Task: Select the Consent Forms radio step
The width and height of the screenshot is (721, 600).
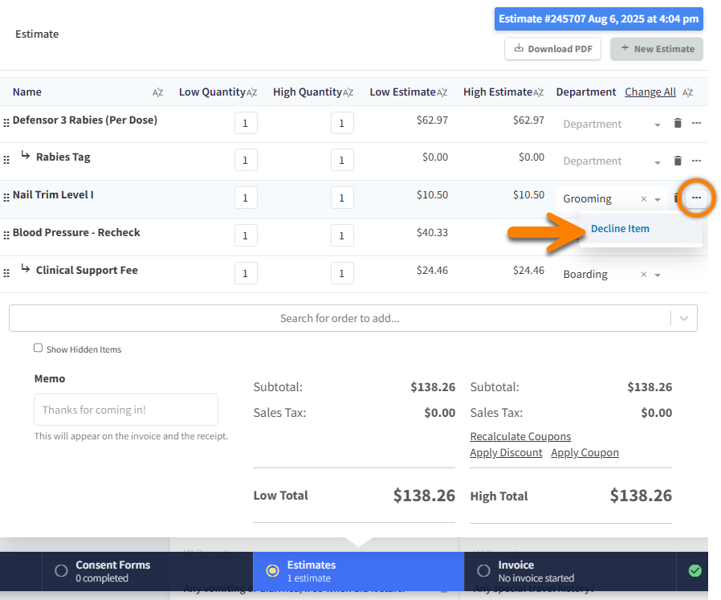Action: point(61,570)
